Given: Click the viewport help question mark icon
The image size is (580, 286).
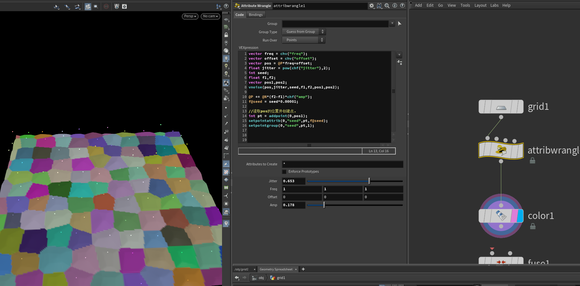Looking at the screenshot, I should coord(226,6).
